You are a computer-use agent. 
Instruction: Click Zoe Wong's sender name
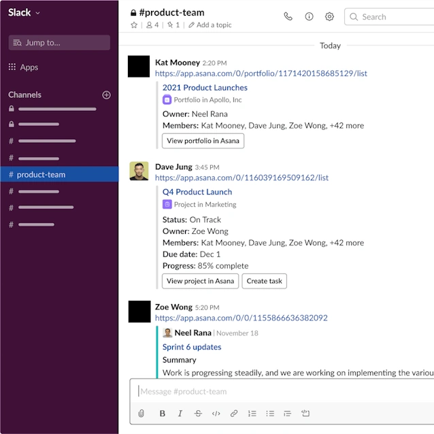[x=173, y=307]
